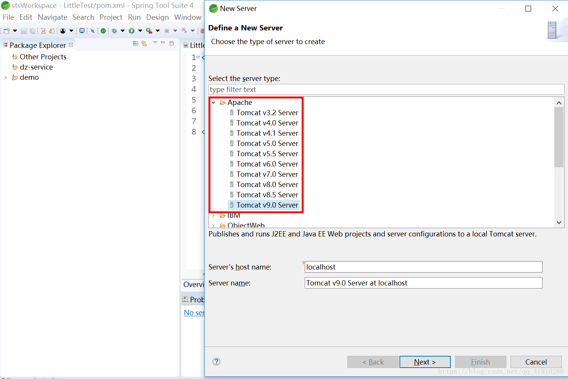Image resolution: width=568 pixels, height=379 pixels.
Task: Click the user profile circle toolbar icon
Action: 63,31
